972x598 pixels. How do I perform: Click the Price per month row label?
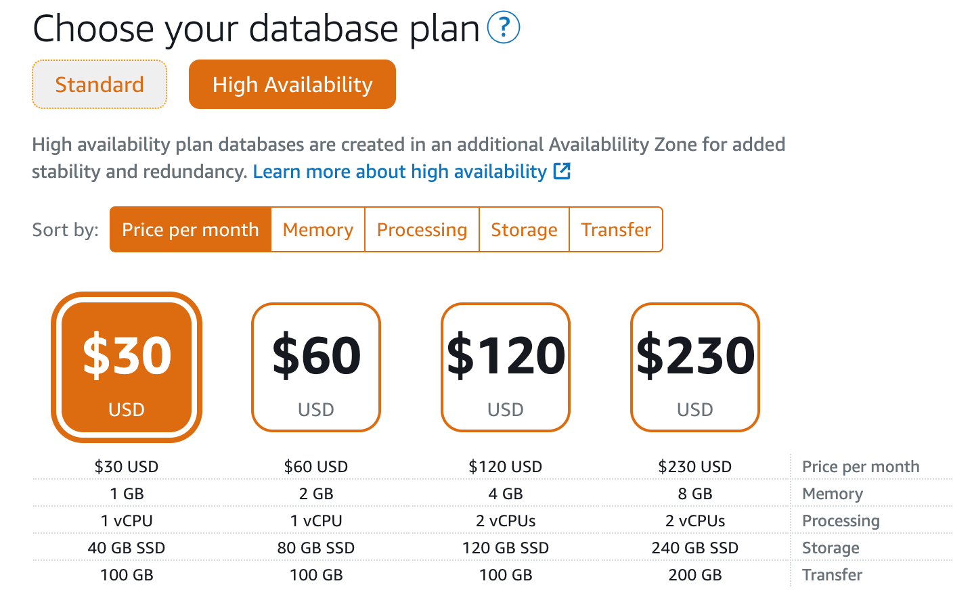tap(860, 466)
